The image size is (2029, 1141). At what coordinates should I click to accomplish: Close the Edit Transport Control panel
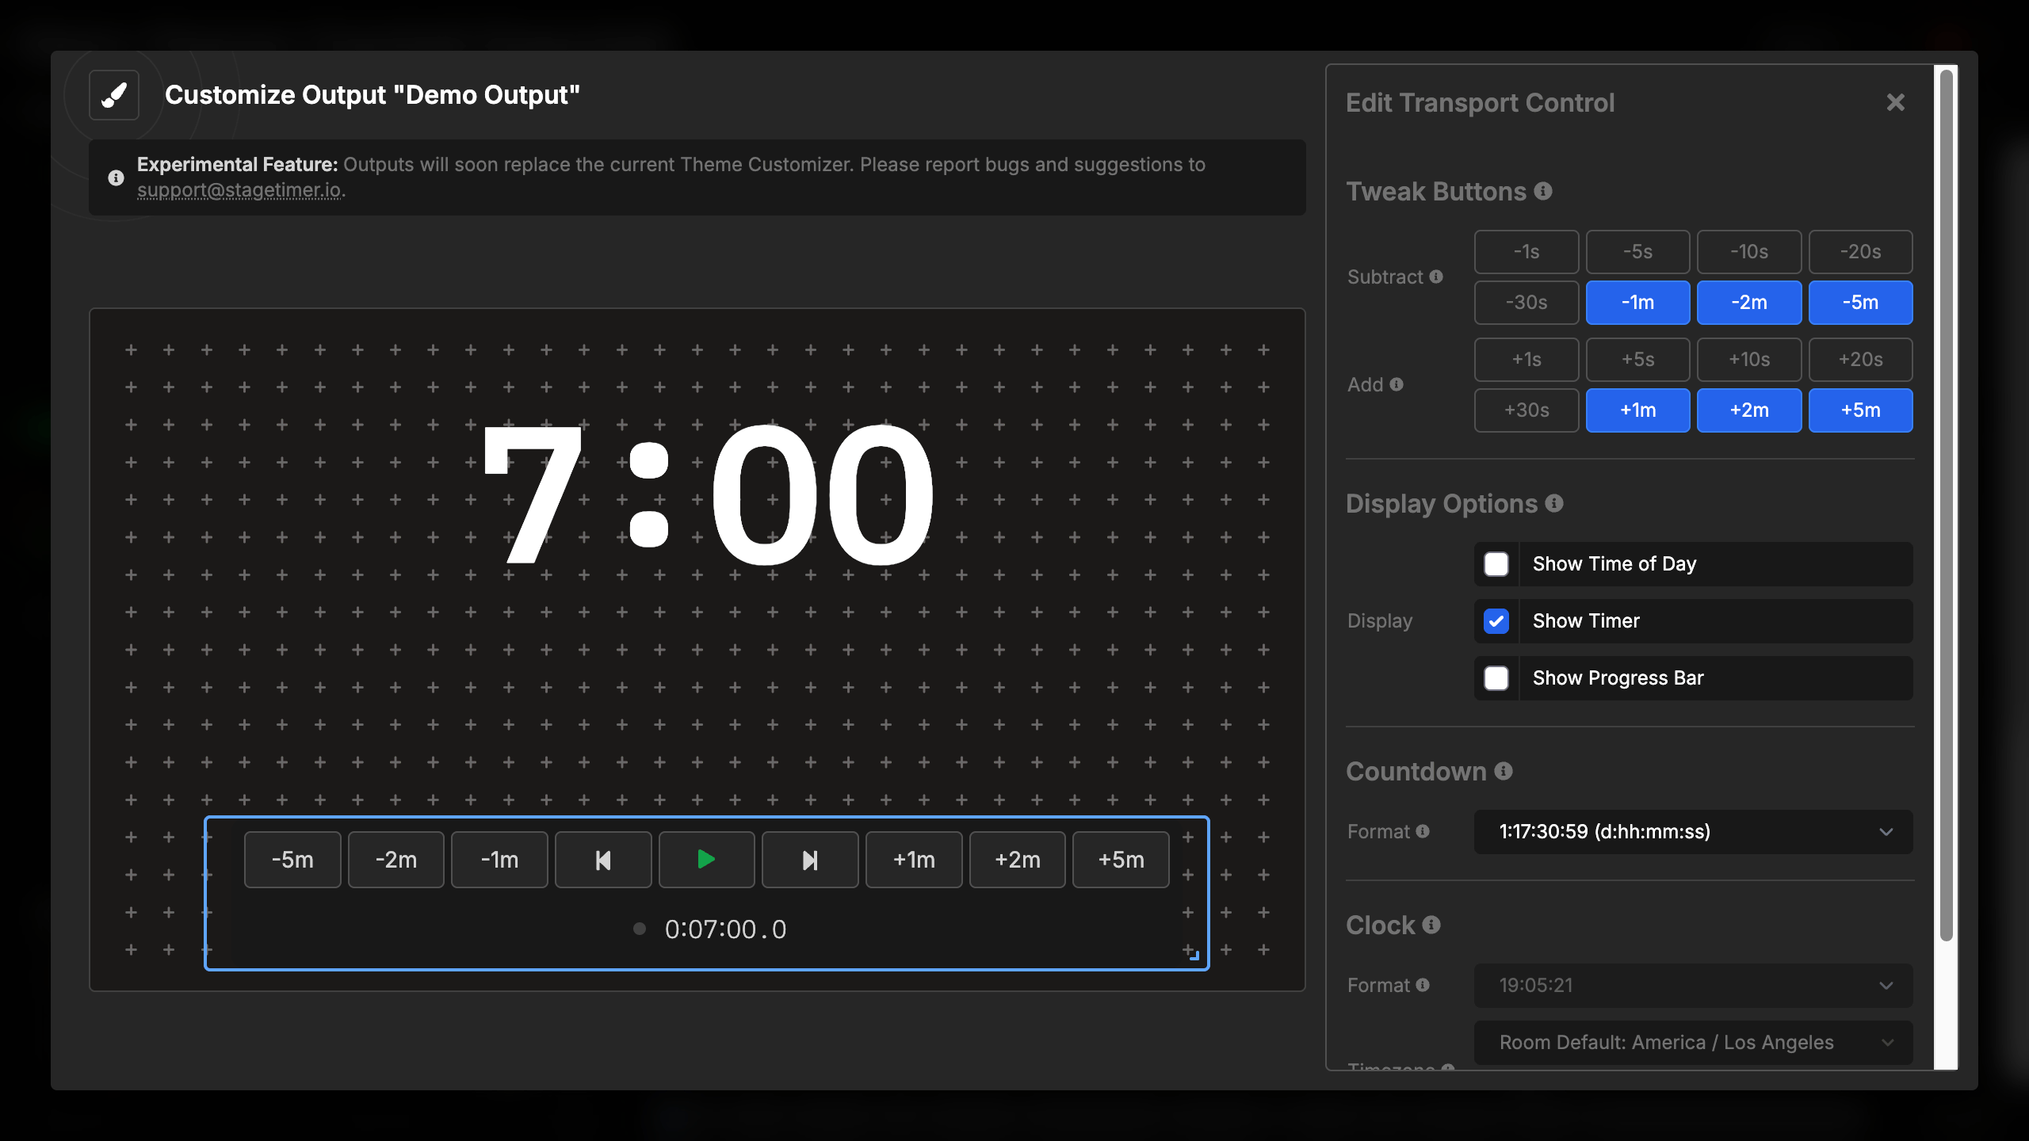pyautogui.click(x=1895, y=101)
